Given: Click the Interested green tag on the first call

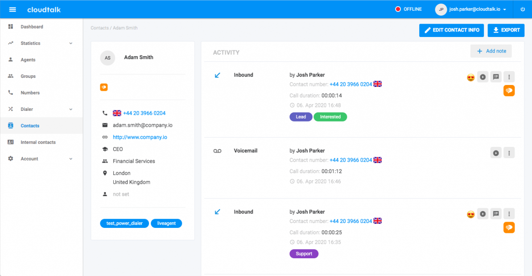Looking at the screenshot, I should coord(330,117).
